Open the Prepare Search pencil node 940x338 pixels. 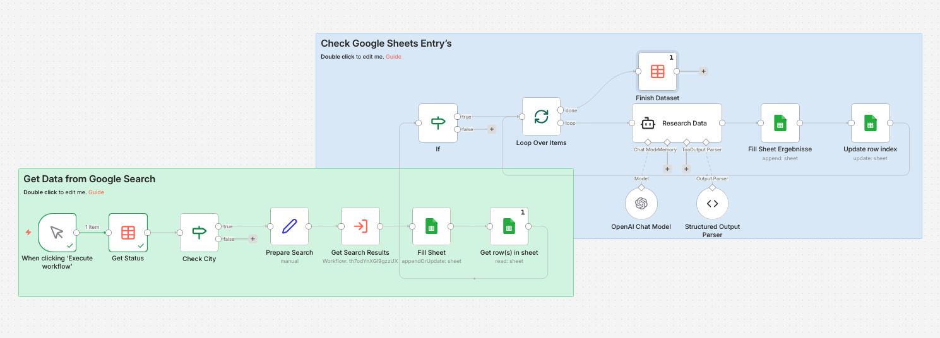[x=289, y=226]
